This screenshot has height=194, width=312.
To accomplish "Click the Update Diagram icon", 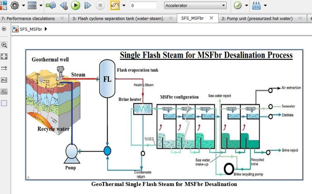I will tap(51, 5).
